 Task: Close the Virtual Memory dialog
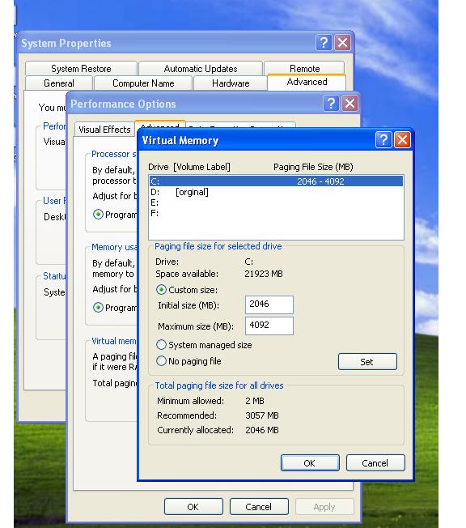[402, 140]
